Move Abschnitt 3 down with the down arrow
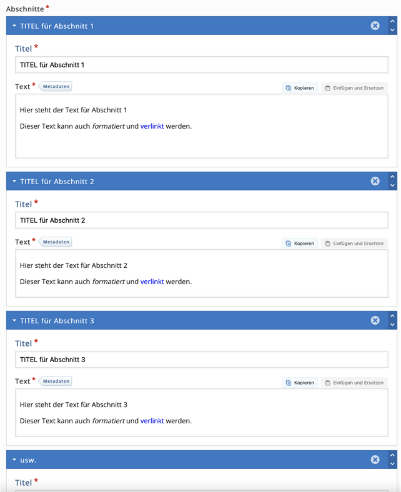Image resolution: width=401 pixels, height=492 pixels. click(392, 325)
